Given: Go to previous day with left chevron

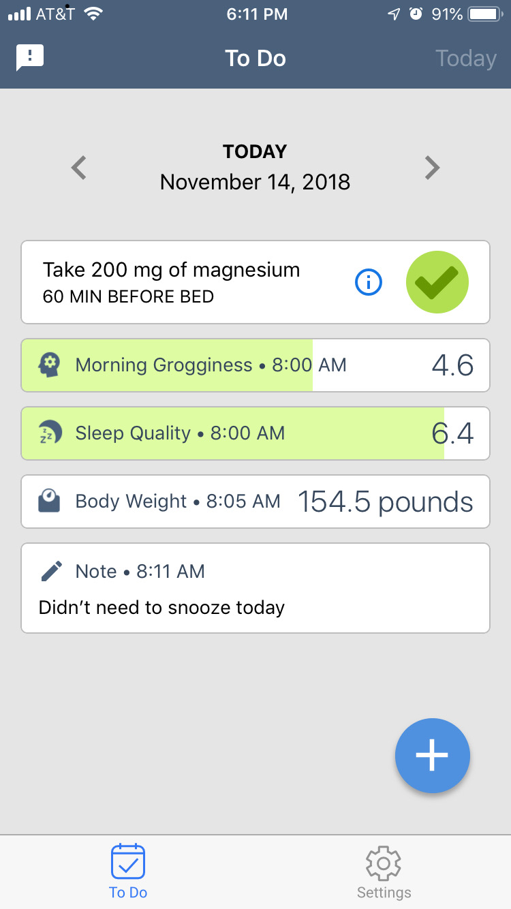Looking at the screenshot, I should pyautogui.click(x=79, y=168).
